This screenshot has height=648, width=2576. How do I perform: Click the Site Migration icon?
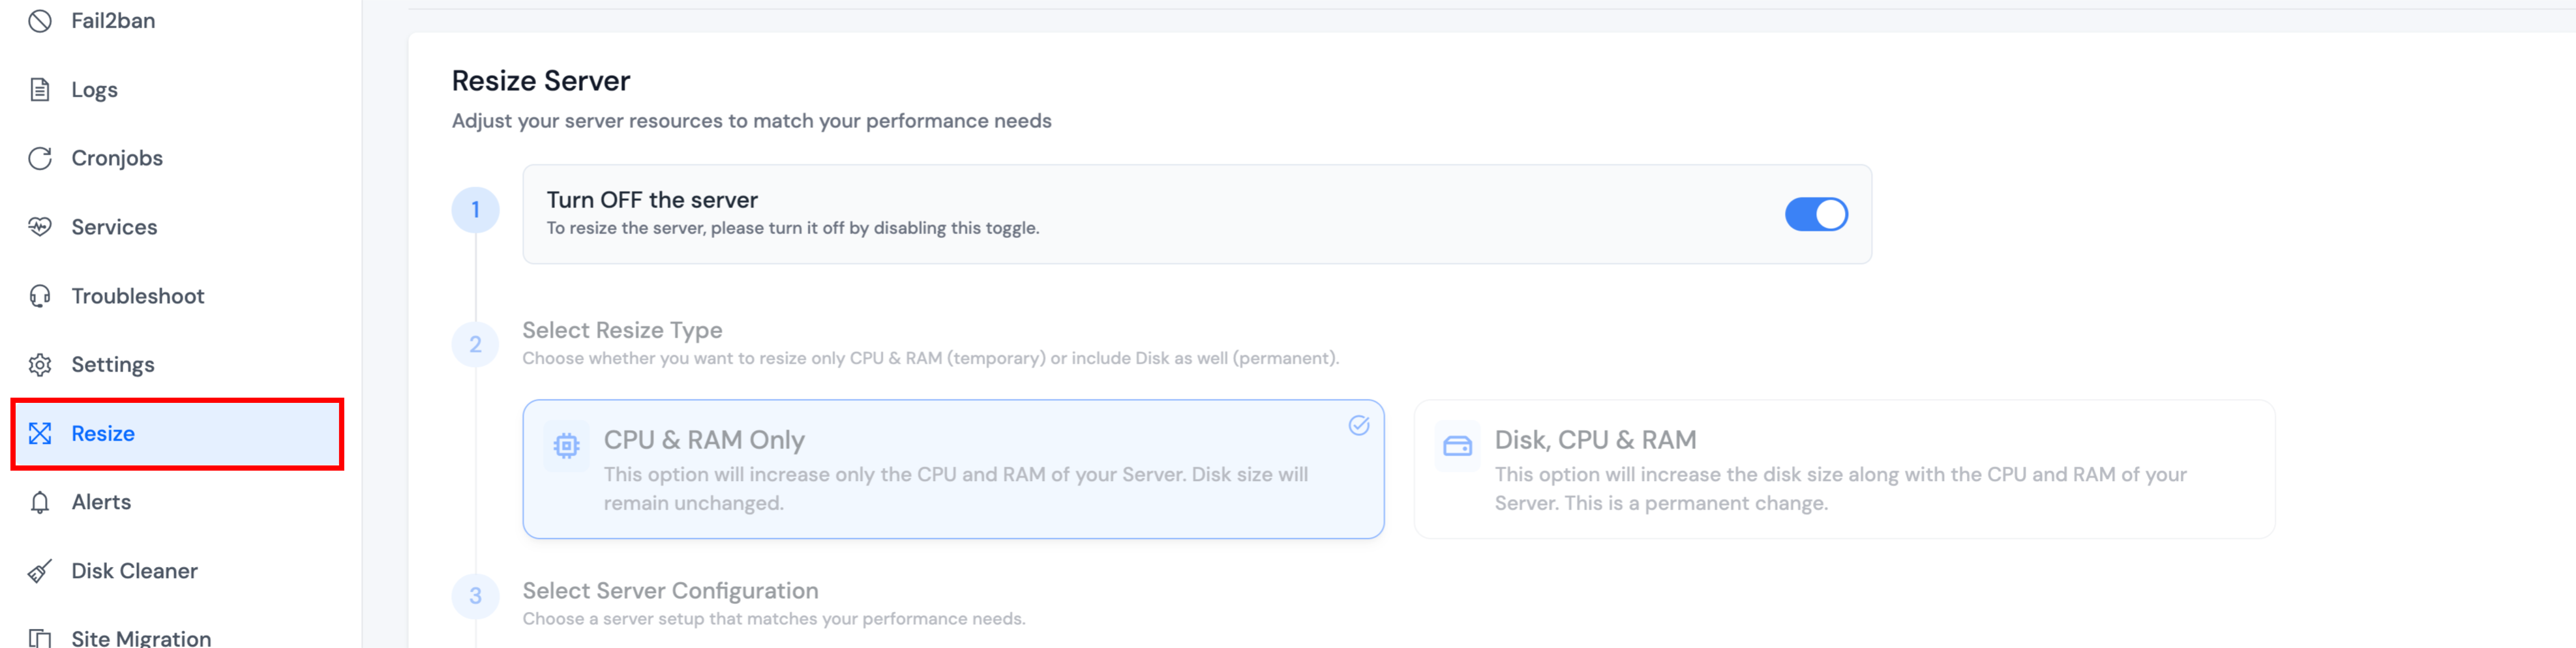pos(40,638)
